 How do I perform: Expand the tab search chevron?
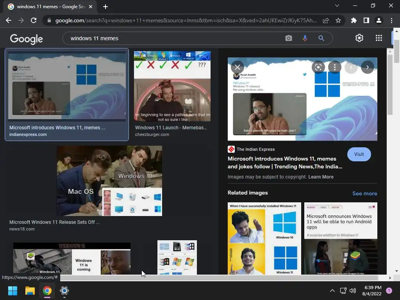click(x=337, y=5)
